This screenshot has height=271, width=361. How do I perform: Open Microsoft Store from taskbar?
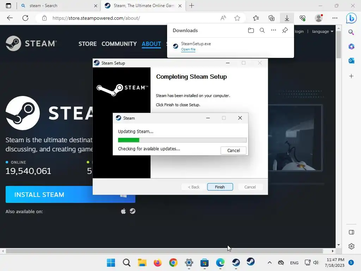[204, 263]
